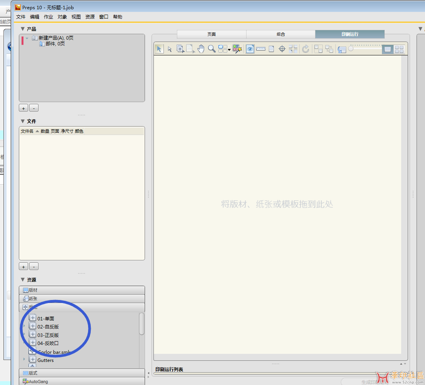Collapse the 产品 panel triangle
This screenshot has width=425, height=385.
tap(23, 29)
